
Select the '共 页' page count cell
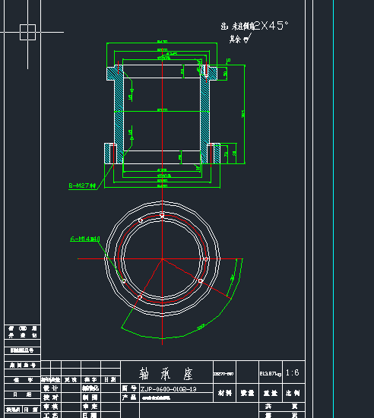[x=282, y=407]
